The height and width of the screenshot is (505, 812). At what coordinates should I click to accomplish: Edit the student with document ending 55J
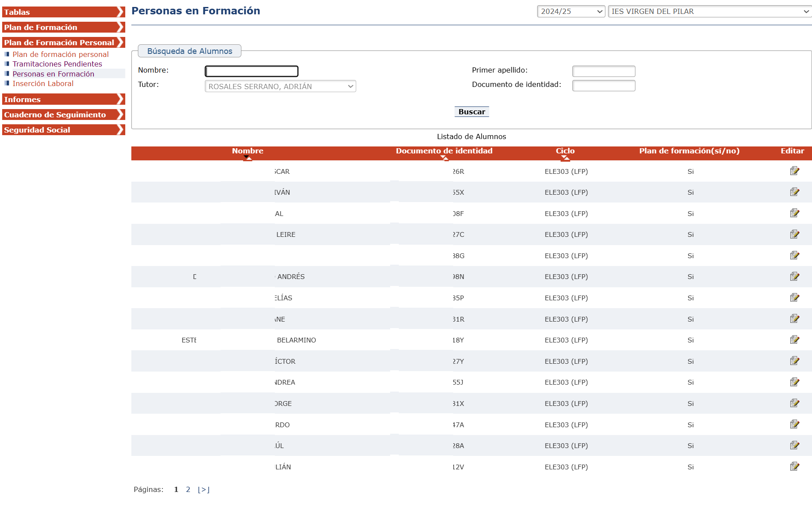(794, 382)
